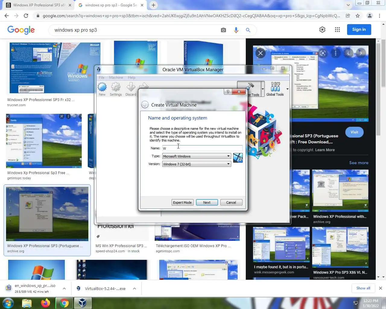Viewport: 386px width, 309px height.
Task: Open the File menu in VirtualBox Manager
Action: click(x=102, y=78)
